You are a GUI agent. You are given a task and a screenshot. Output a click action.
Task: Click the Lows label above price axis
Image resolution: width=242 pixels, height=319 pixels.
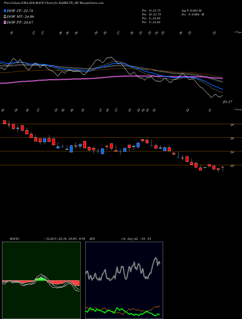[238, 109]
